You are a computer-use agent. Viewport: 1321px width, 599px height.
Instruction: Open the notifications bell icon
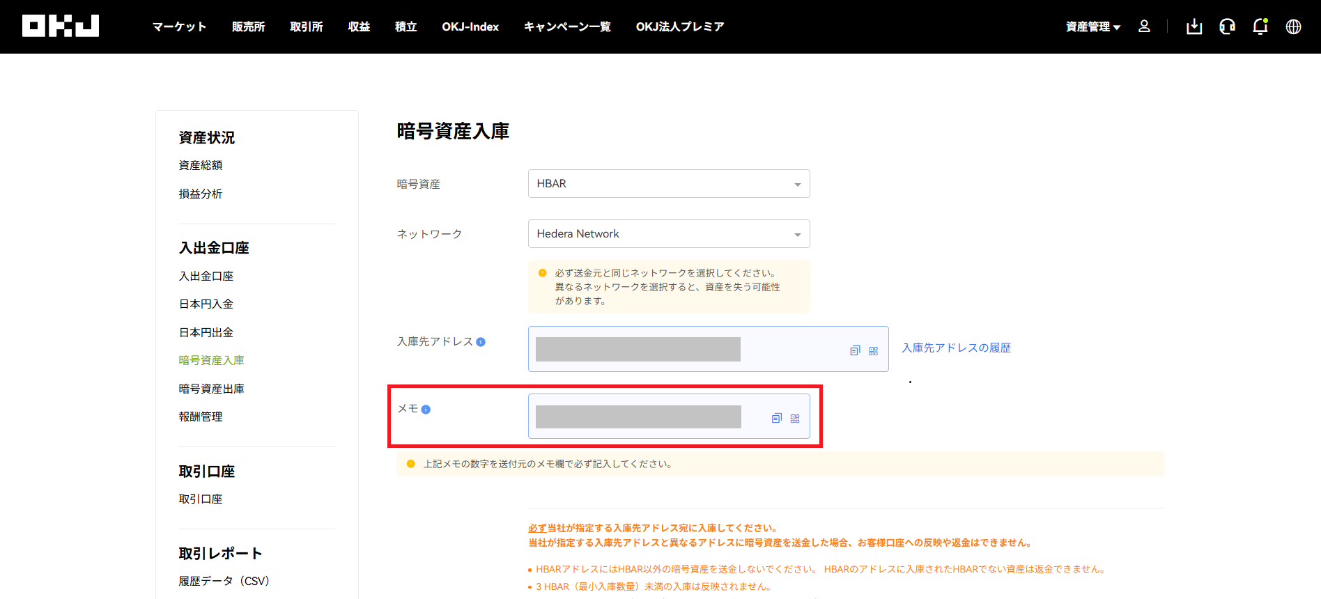(1260, 26)
